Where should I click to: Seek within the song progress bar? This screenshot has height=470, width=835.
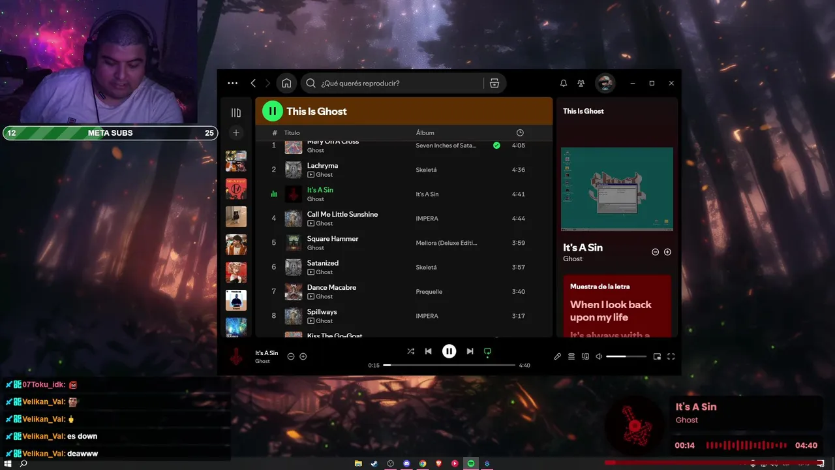point(449,366)
